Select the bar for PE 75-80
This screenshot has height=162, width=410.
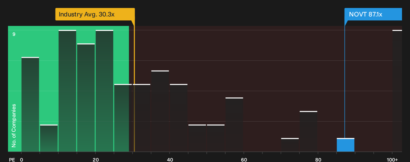point(308,131)
